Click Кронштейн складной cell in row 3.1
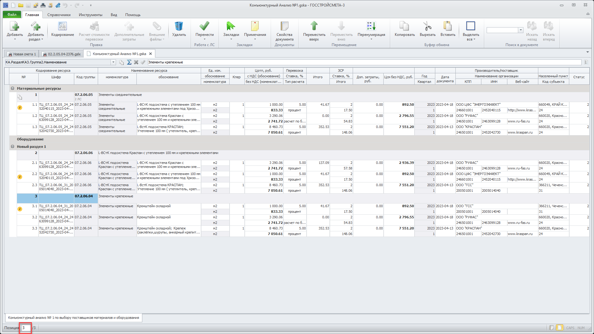 (169, 209)
